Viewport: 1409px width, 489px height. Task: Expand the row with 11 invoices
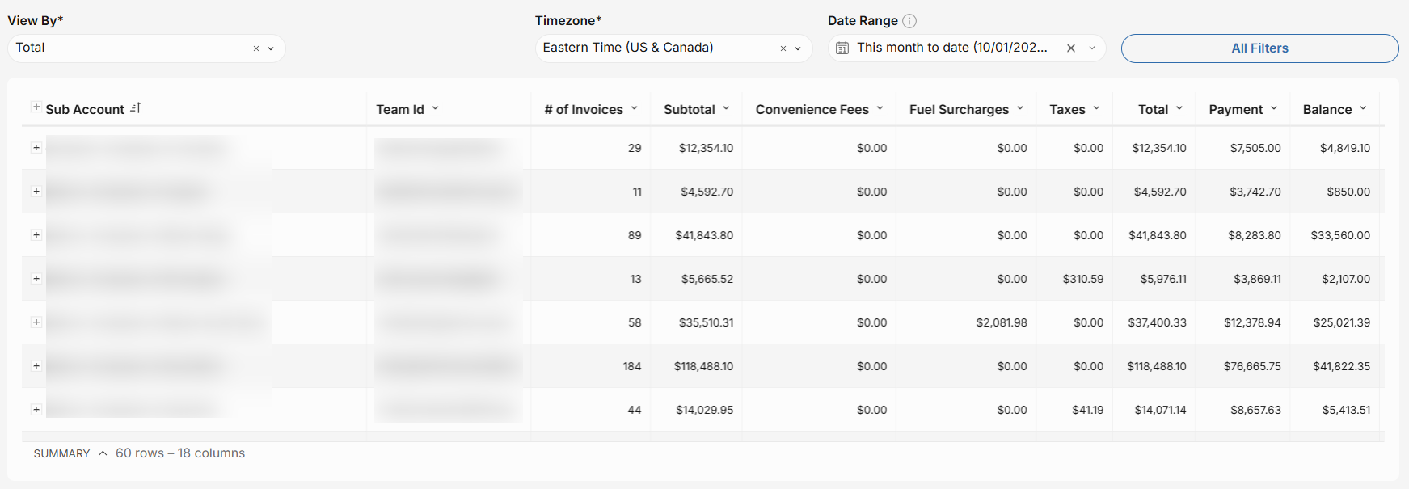[x=36, y=192]
